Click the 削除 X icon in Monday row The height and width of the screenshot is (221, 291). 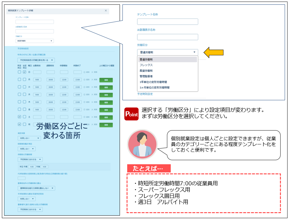[x=92, y=79]
